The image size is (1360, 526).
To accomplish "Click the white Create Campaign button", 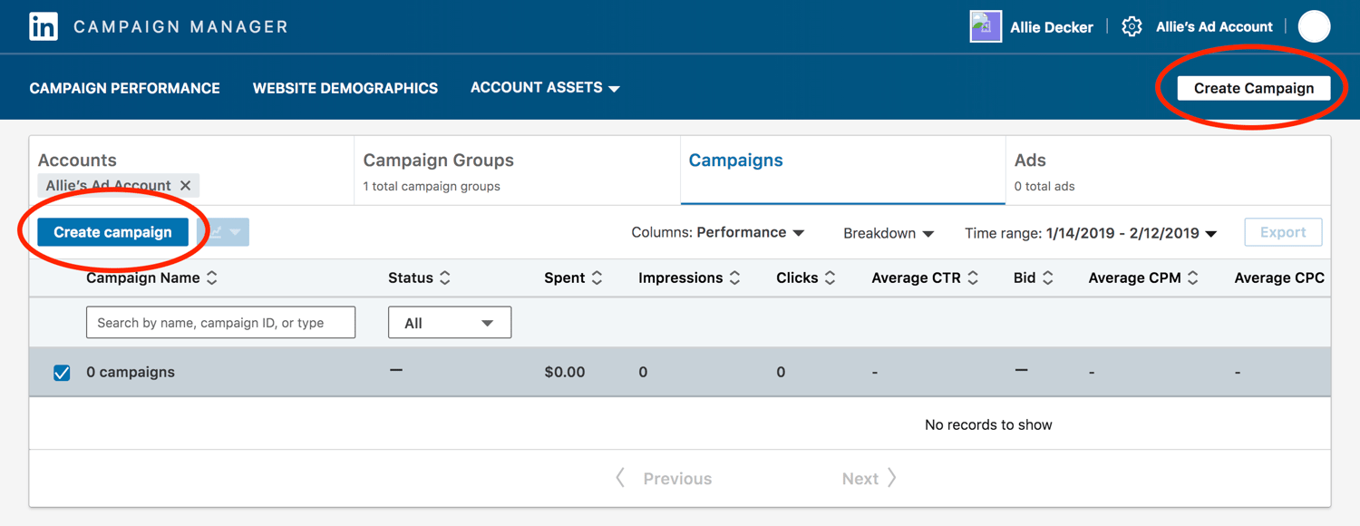I will pos(1253,88).
